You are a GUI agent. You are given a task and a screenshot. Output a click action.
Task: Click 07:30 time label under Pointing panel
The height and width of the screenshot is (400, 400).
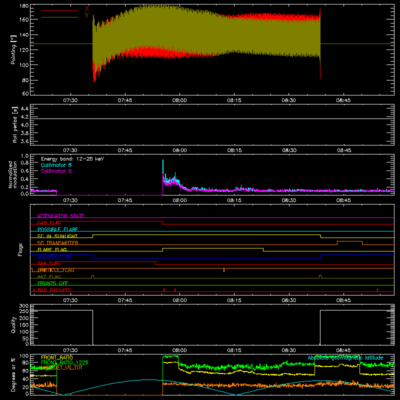coord(70,100)
